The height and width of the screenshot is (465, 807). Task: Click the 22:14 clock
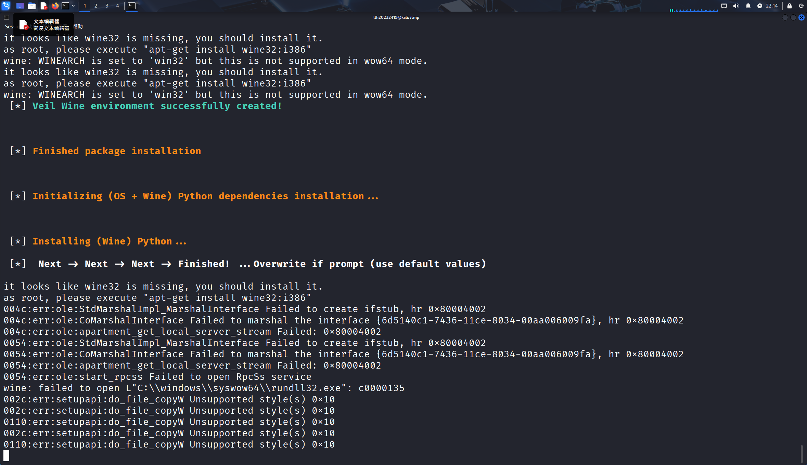click(772, 6)
